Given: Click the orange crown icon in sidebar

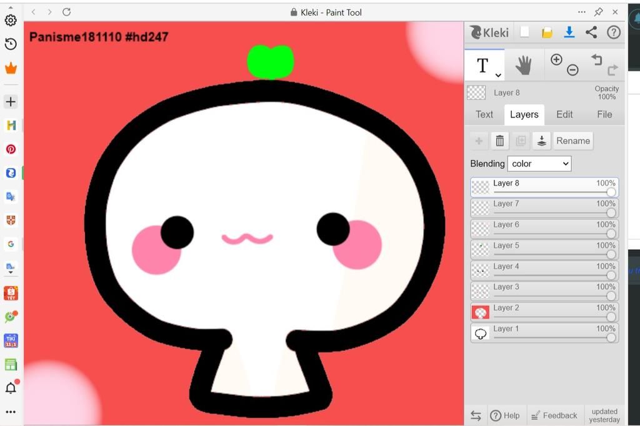Looking at the screenshot, I should pos(11,67).
